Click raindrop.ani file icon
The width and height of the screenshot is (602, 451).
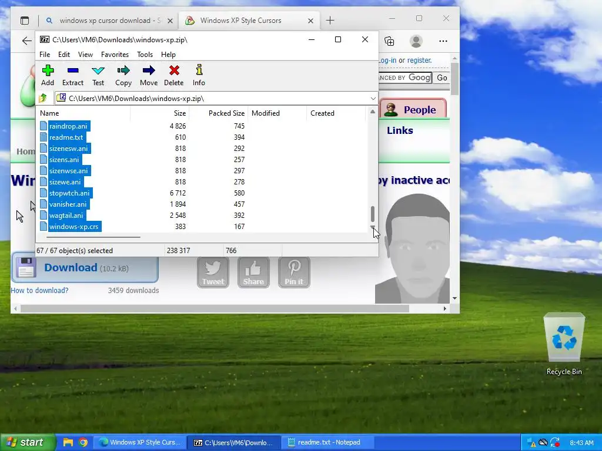(x=44, y=126)
